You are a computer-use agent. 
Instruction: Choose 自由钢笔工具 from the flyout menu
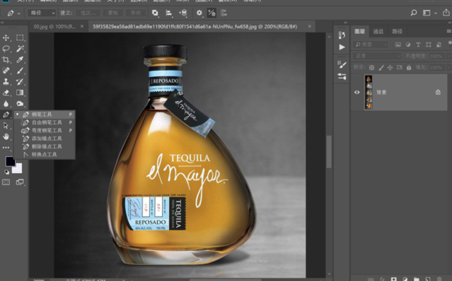[46, 122]
